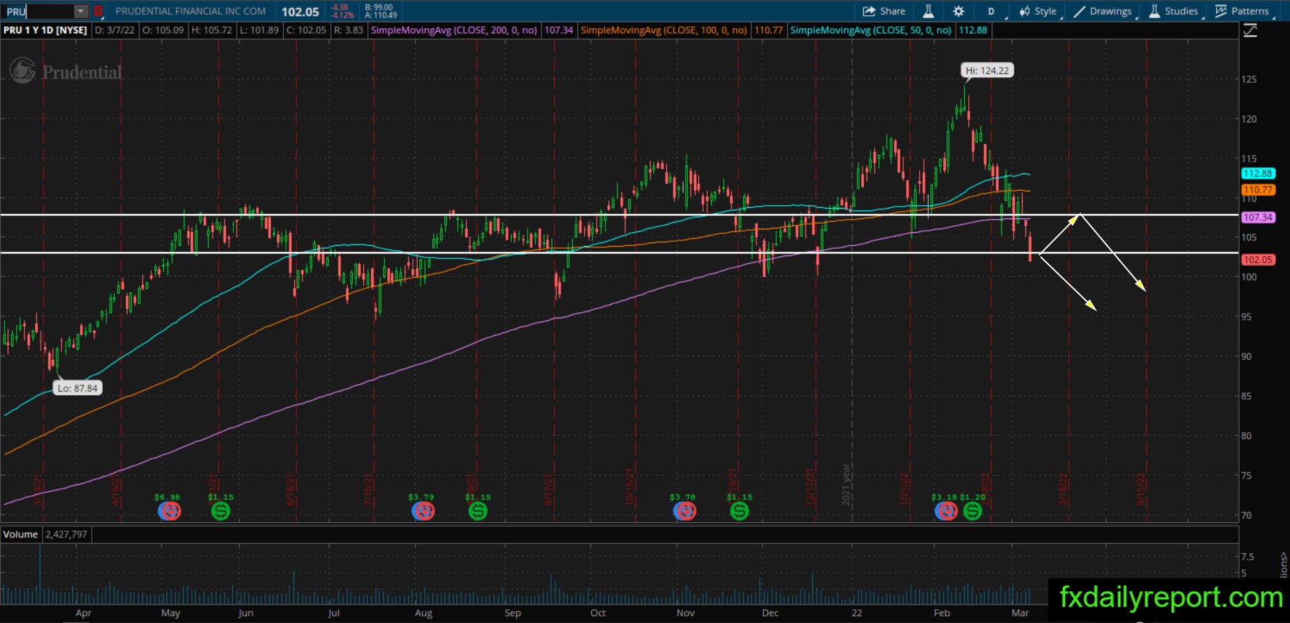The image size is (1290, 623).
Task: Click the PRU 1 Y 1D [NYSE] chart label
Action: point(46,30)
